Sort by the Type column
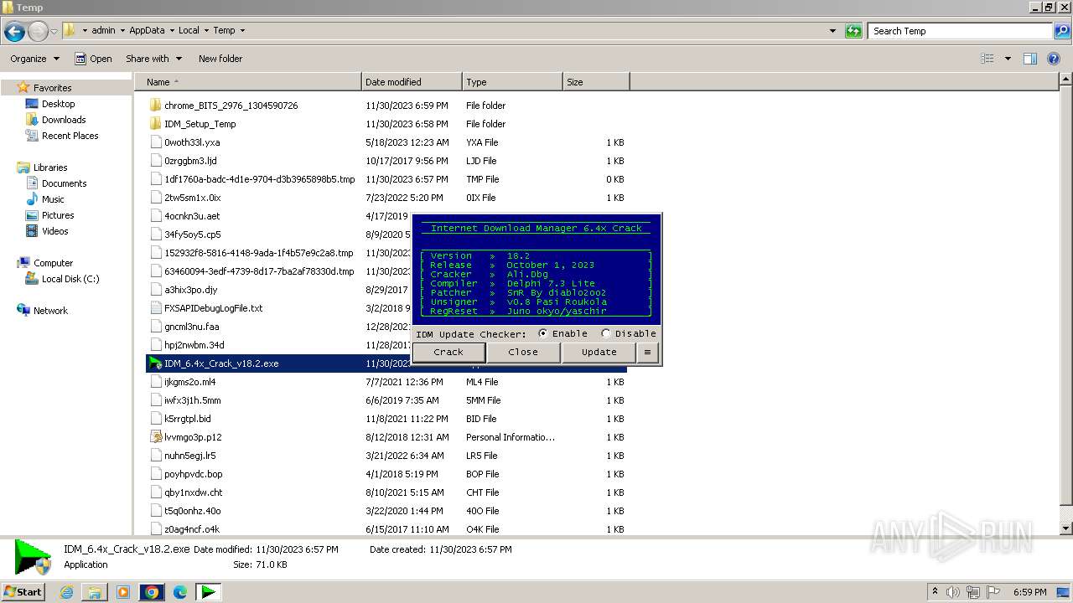The image size is (1073, 603). click(x=512, y=82)
